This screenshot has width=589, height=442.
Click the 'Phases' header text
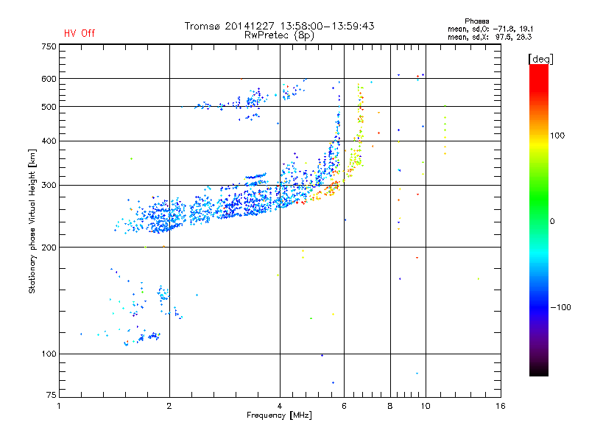click(x=476, y=21)
